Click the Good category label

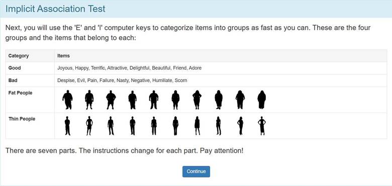(15, 68)
